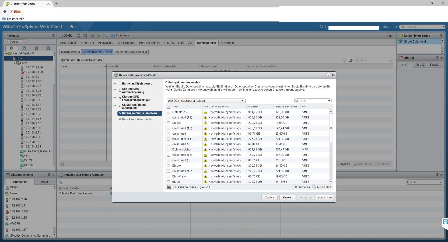Screen dimensions: 448x242
Task: Open the Kopieren dropdown in the dialog
Action: click(x=322, y=187)
